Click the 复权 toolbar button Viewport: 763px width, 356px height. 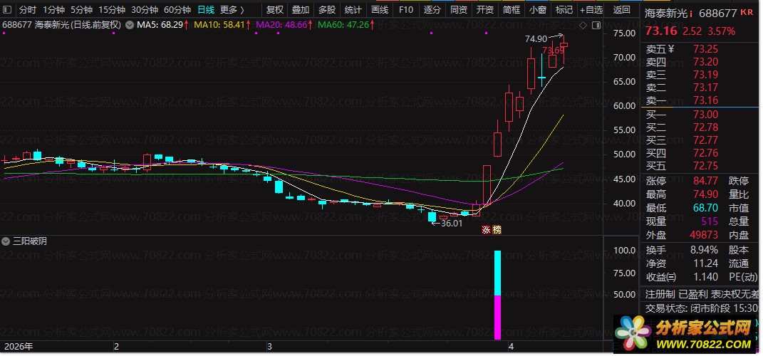pyautogui.click(x=275, y=10)
